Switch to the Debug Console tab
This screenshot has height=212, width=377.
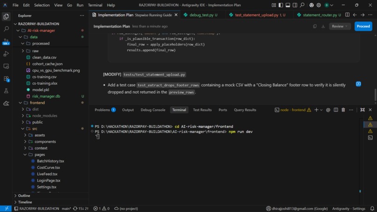(x=153, y=110)
